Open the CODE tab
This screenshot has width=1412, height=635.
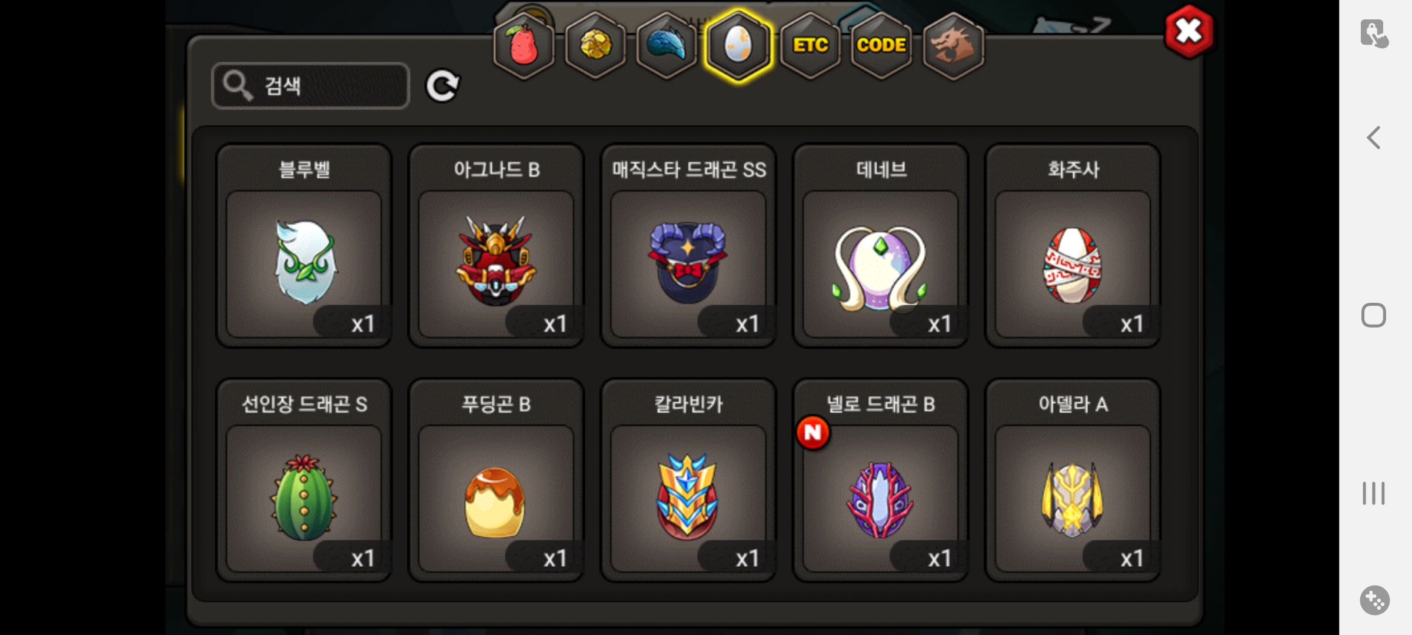881,45
